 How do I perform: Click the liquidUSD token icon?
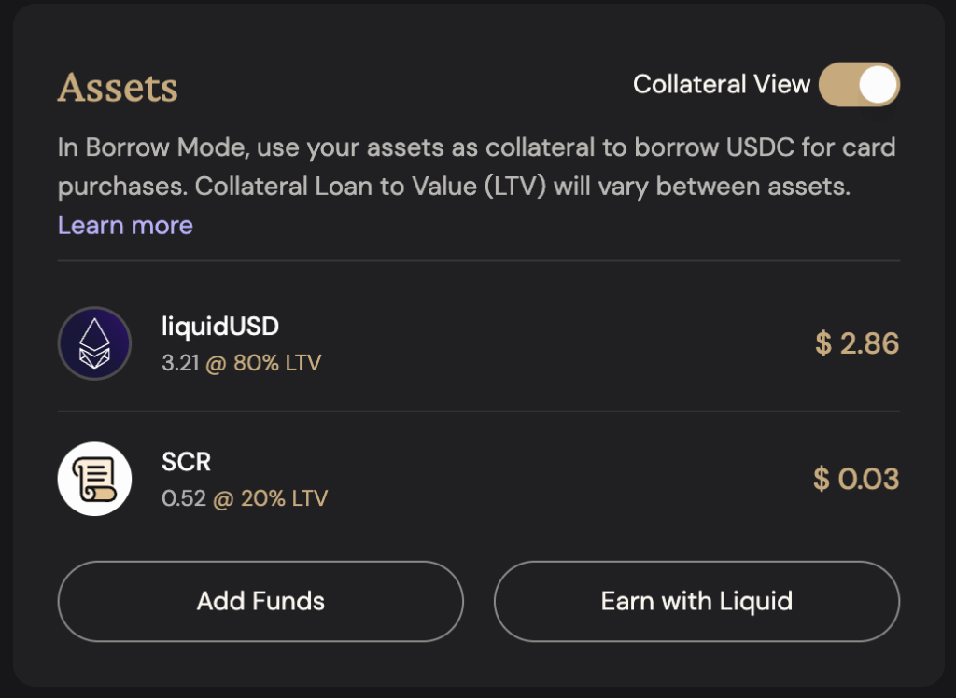94,343
